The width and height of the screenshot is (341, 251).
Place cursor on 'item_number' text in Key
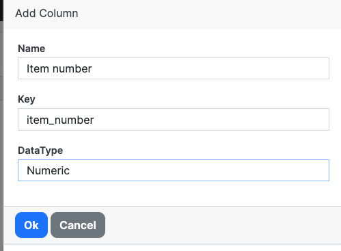click(60, 120)
